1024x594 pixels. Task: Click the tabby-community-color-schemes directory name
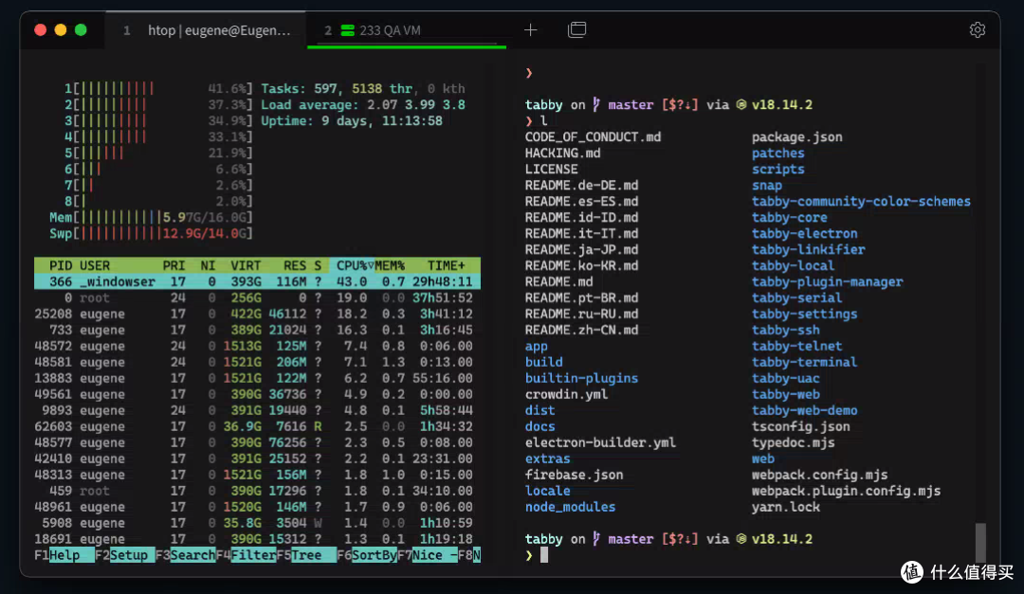click(861, 201)
